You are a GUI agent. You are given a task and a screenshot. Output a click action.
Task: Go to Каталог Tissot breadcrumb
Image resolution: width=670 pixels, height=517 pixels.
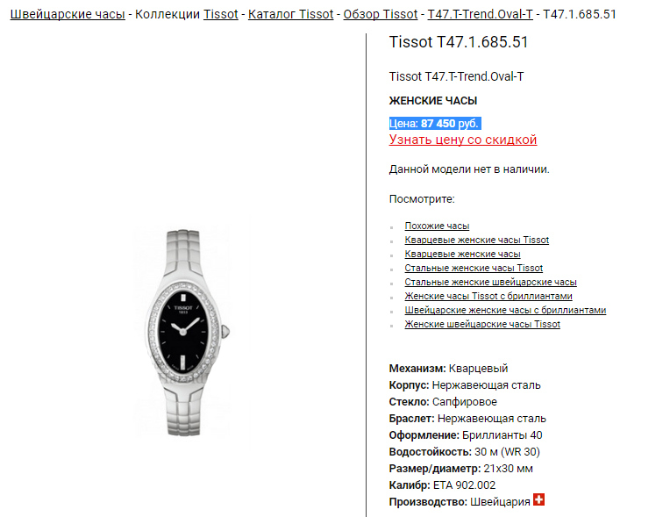(290, 14)
